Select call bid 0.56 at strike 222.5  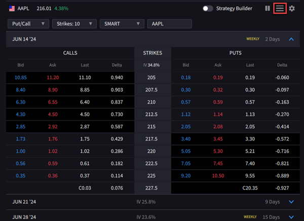click(21, 163)
